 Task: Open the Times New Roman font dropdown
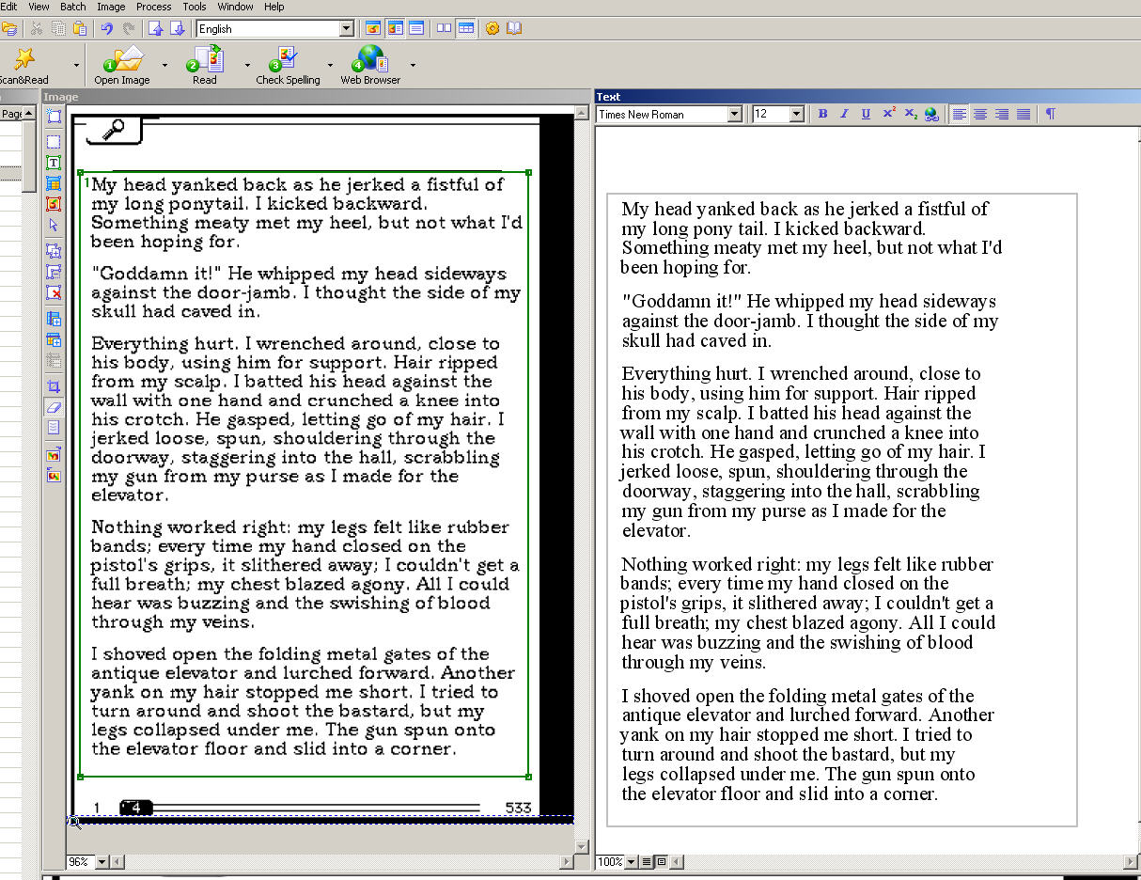(x=734, y=114)
